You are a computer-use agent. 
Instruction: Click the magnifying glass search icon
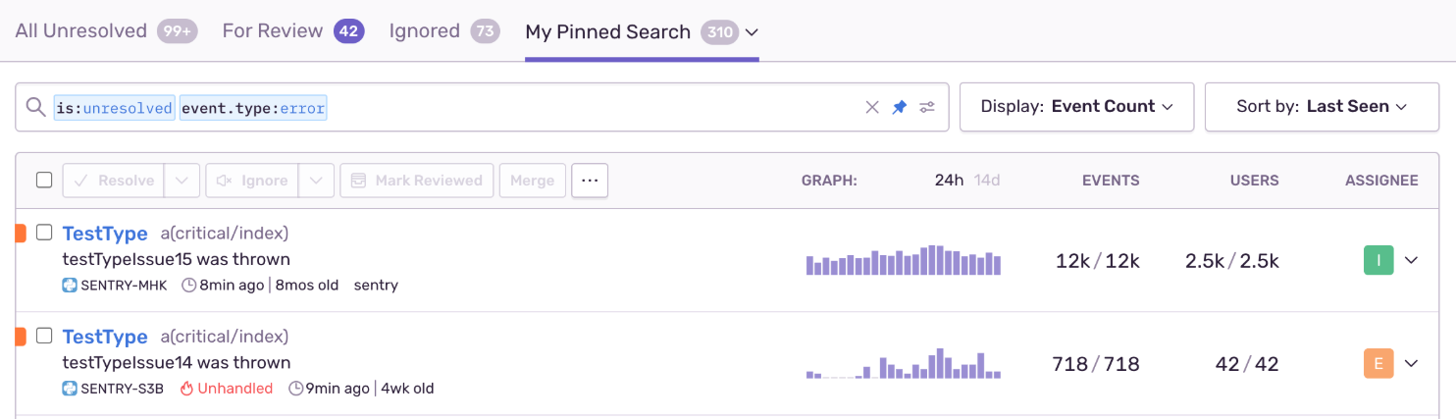click(x=35, y=107)
